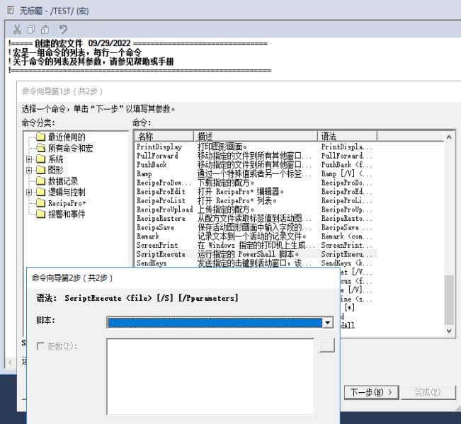The height and width of the screenshot is (424, 461).
Task: Click the Undo arrow toolbar icon
Action: (63, 29)
